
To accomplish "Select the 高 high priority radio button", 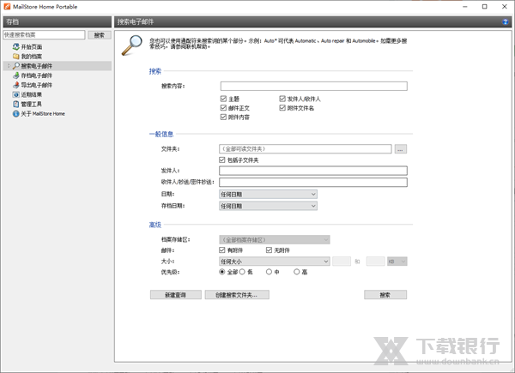I will (297, 272).
